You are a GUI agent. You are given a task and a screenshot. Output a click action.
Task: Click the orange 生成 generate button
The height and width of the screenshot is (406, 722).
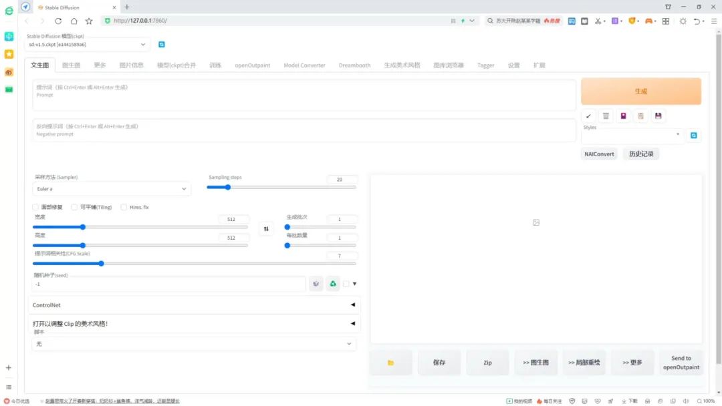coord(641,91)
